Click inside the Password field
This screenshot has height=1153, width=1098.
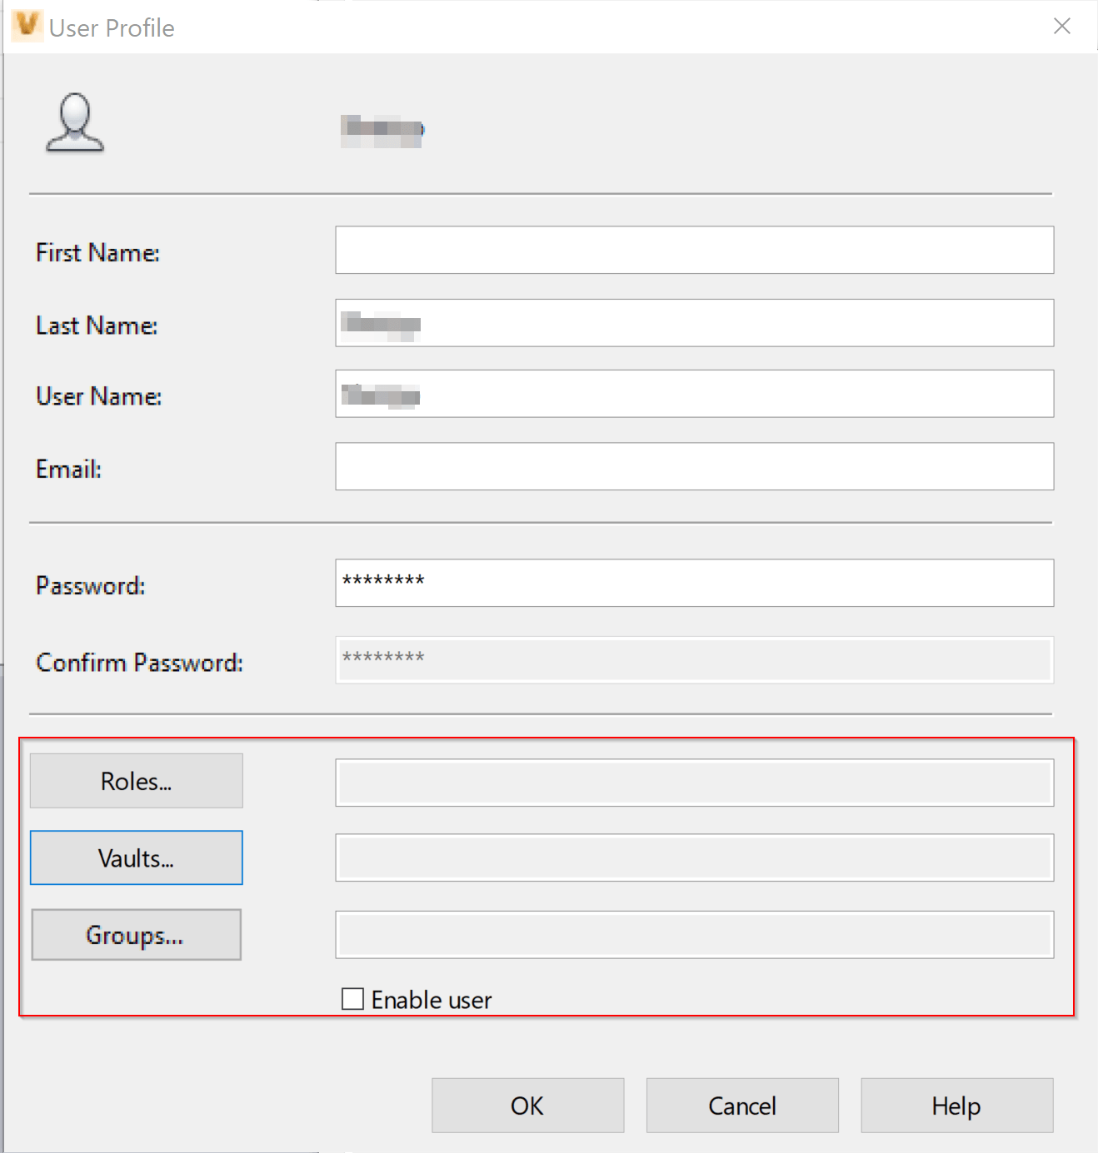point(696,584)
